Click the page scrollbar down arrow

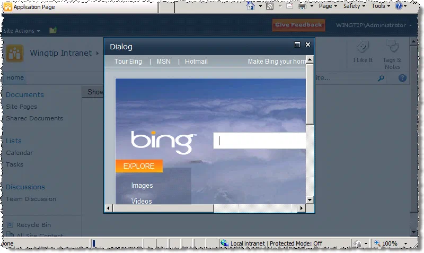click(x=413, y=232)
